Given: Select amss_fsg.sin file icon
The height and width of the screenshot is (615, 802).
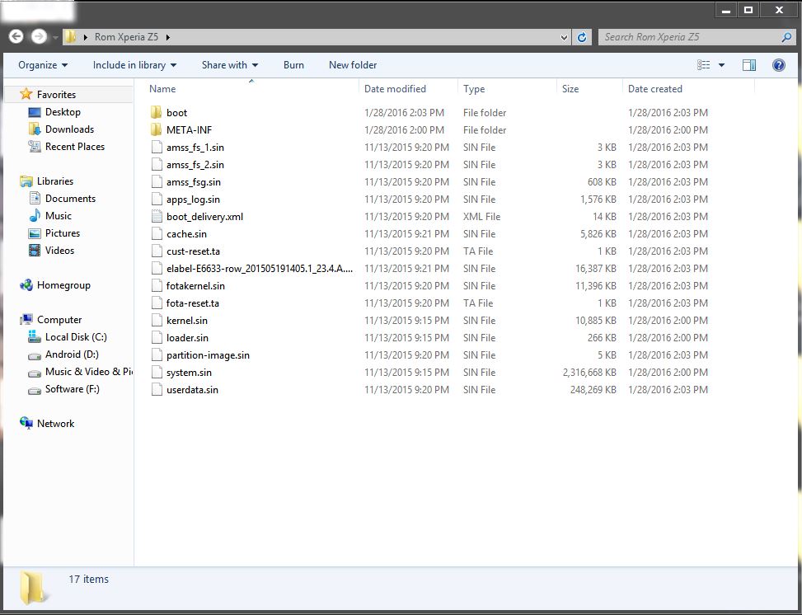Looking at the screenshot, I should [157, 182].
